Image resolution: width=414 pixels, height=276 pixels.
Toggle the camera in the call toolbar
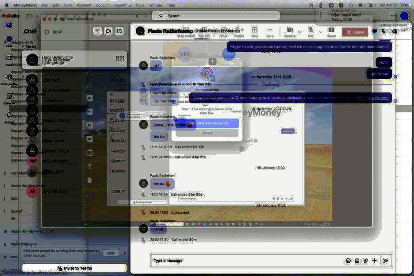[x=290, y=32]
